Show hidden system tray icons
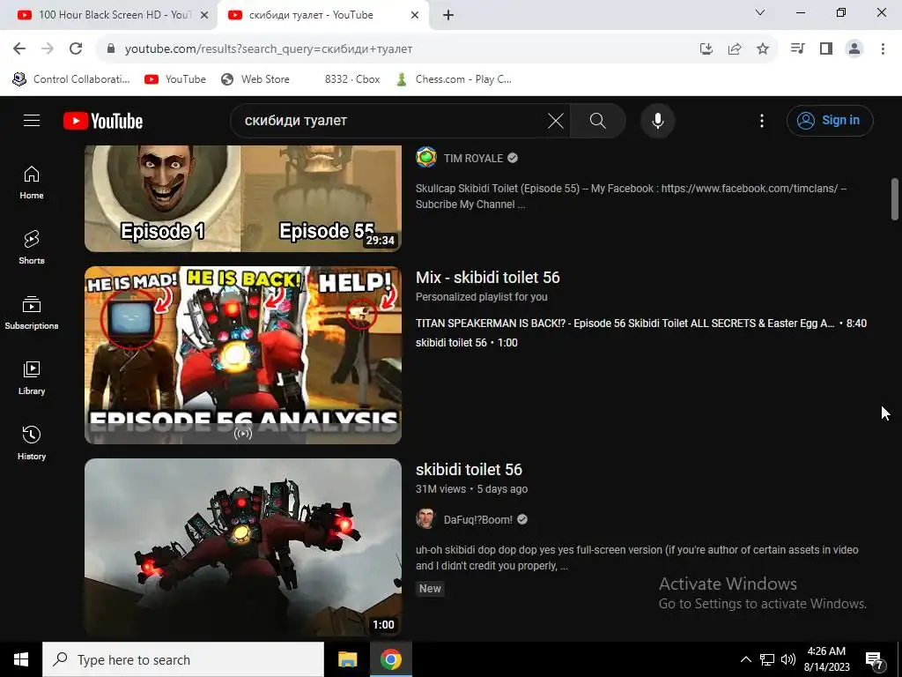Image resolution: width=902 pixels, height=677 pixels. (745, 659)
